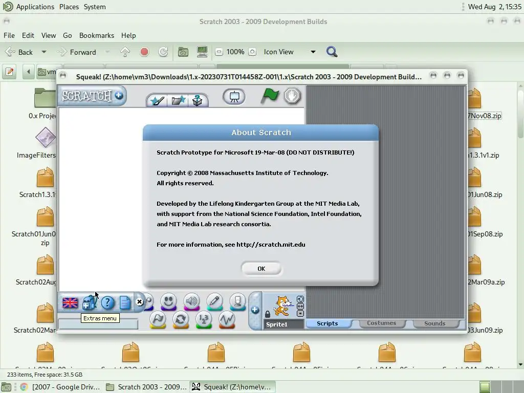The height and width of the screenshot is (393, 524).
Task: Paint a new sprite with brush icon
Action: click(158, 100)
